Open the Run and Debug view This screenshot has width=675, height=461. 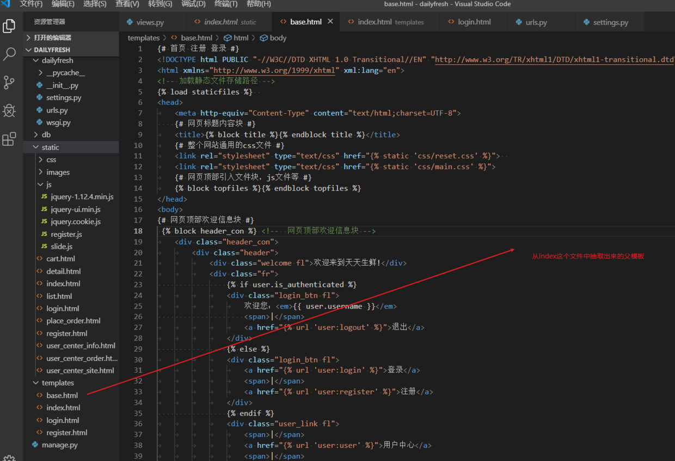click(x=9, y=110)
